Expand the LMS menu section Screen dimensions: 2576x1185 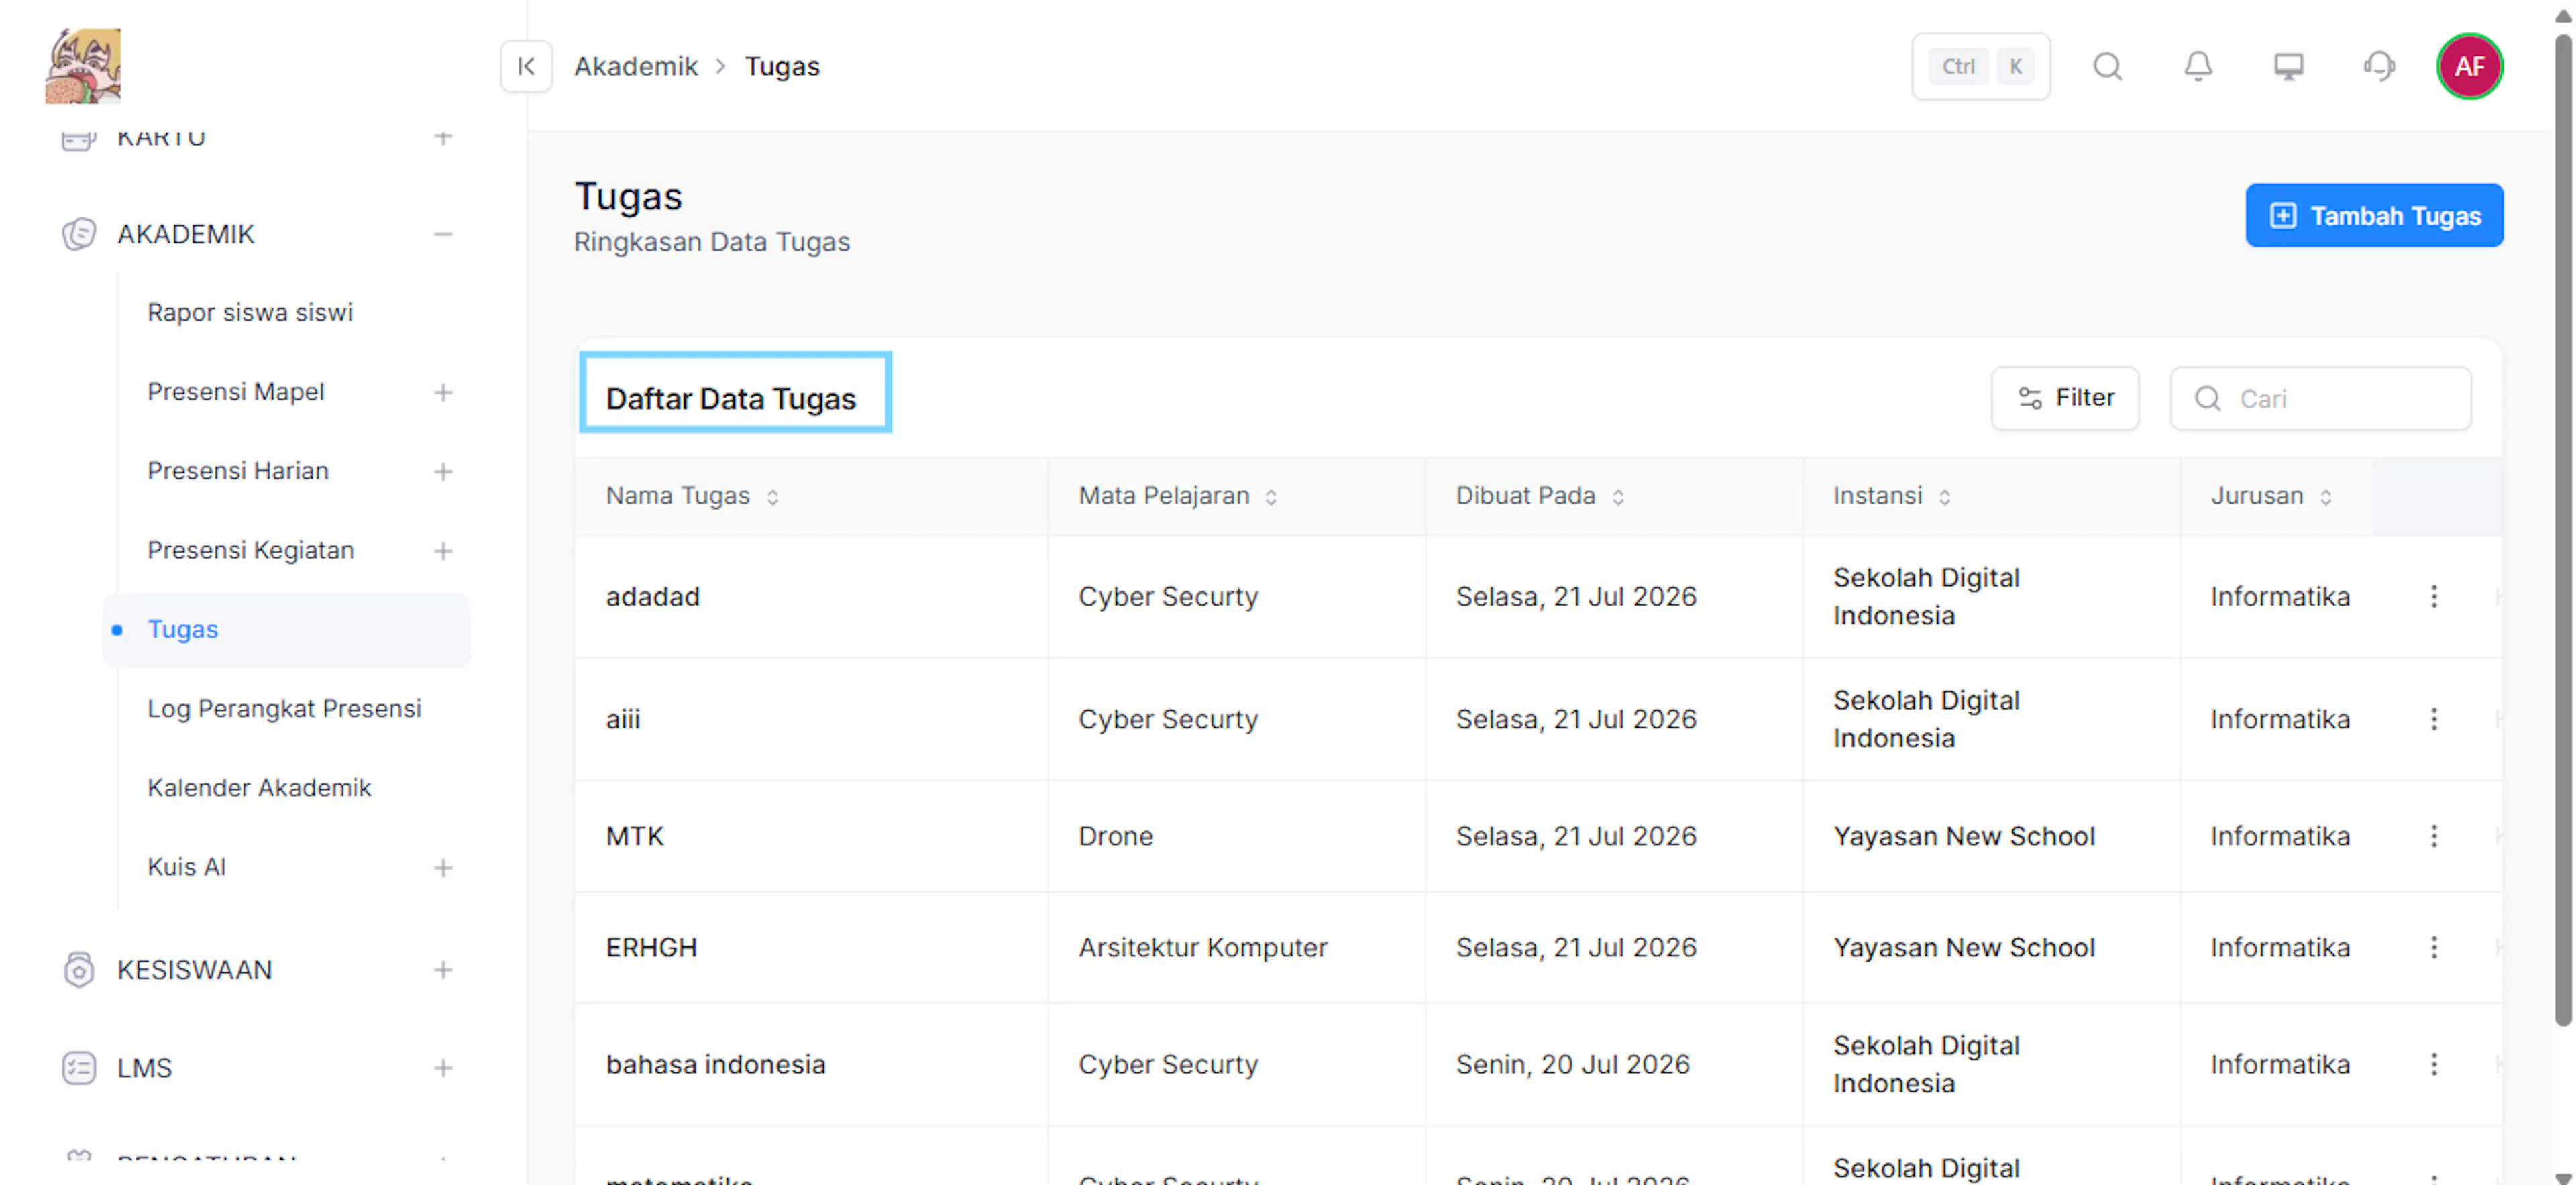click(443, 1067)
